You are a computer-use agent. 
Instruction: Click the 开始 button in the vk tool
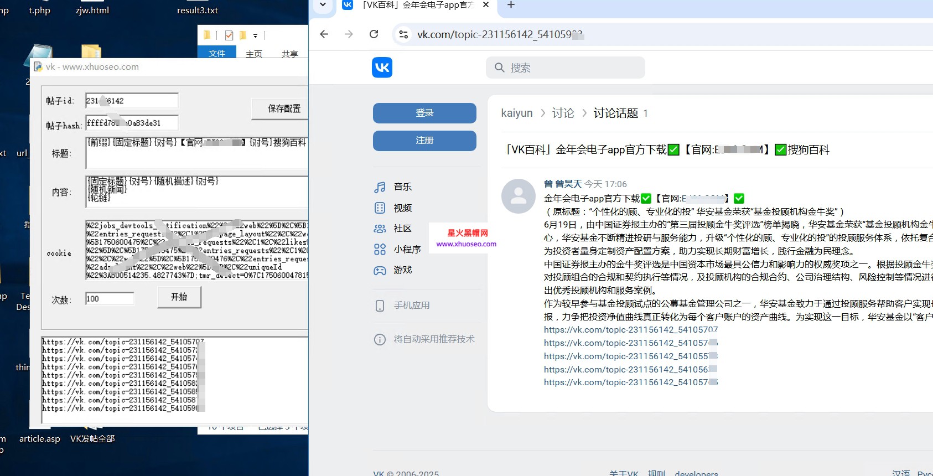click(x=179, y=297)
